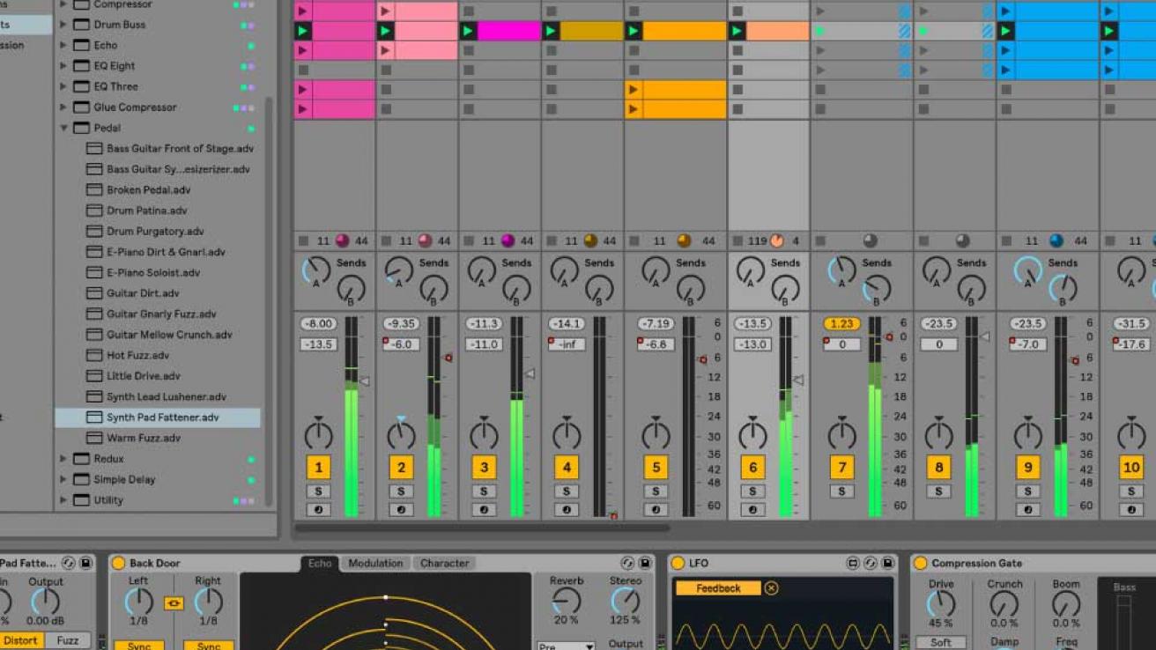Select the Fuzz mode button

[x=68, y=640]
